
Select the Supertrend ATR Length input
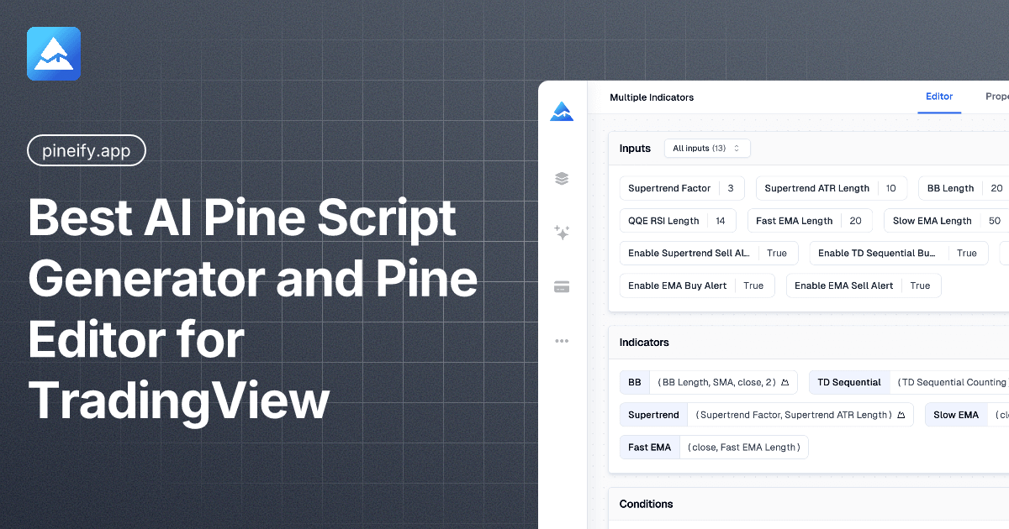[832, 188]
